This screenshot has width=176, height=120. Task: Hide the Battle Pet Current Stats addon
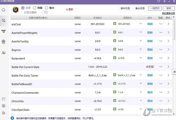(x=161, y=66)
